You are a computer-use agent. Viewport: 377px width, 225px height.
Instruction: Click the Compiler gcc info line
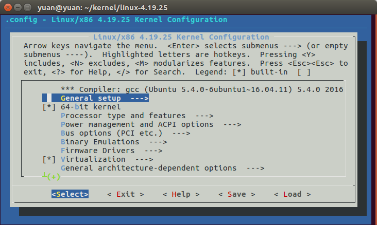(202, 89)
